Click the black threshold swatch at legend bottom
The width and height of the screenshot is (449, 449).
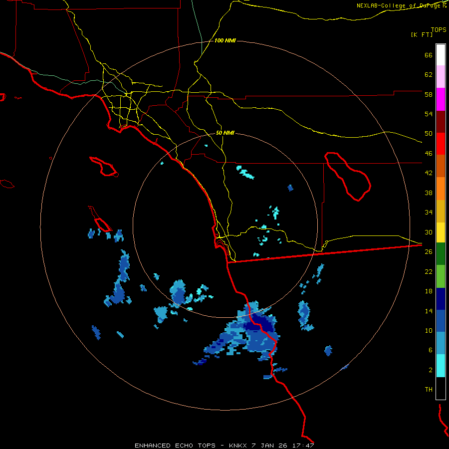[x=441, y=388]
